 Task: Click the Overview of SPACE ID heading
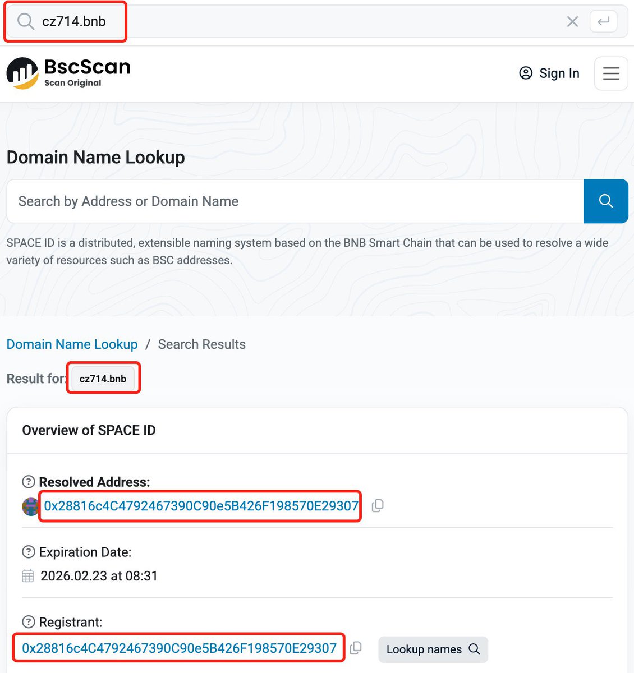click(89, 430)
